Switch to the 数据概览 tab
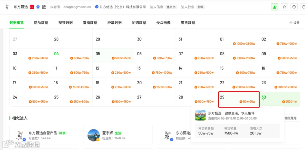Image resolution: width=305 pixels, height=150 pixels. click(17, 23)
